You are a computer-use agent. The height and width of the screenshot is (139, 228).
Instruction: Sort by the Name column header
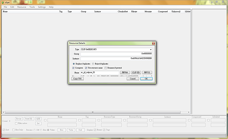point(30,11)
